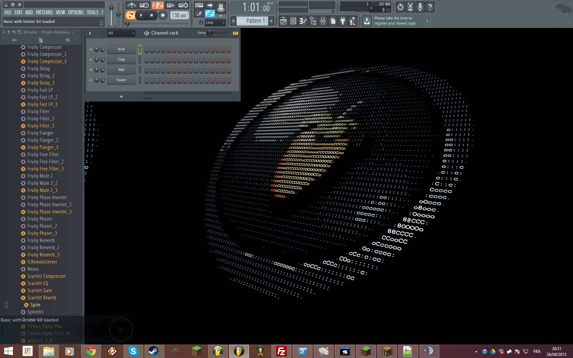Open the Snare channel button
The image size is (573, 358).
[121, 80]
